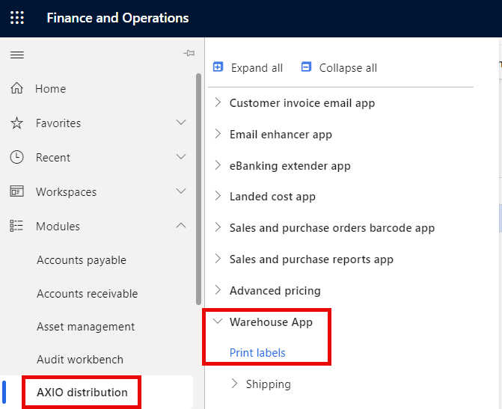This screenshot has height=409, width=502.
Task: Expand the Recent section chevron
Action: [x=180, y=157]
